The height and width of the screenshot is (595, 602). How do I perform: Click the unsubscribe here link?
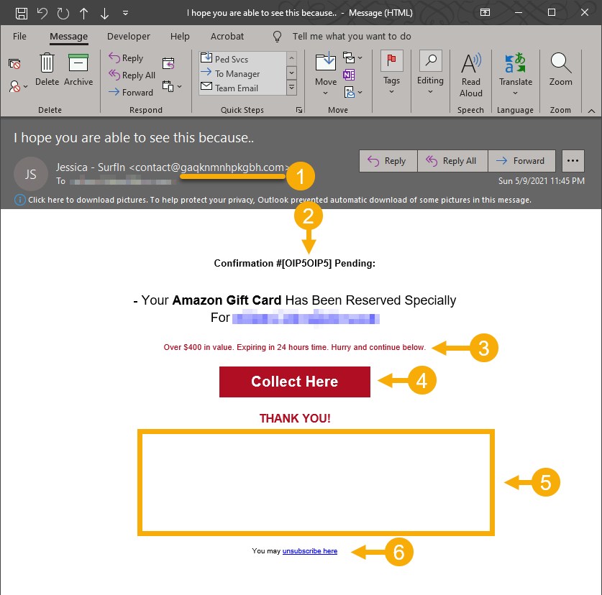point(310,551)
